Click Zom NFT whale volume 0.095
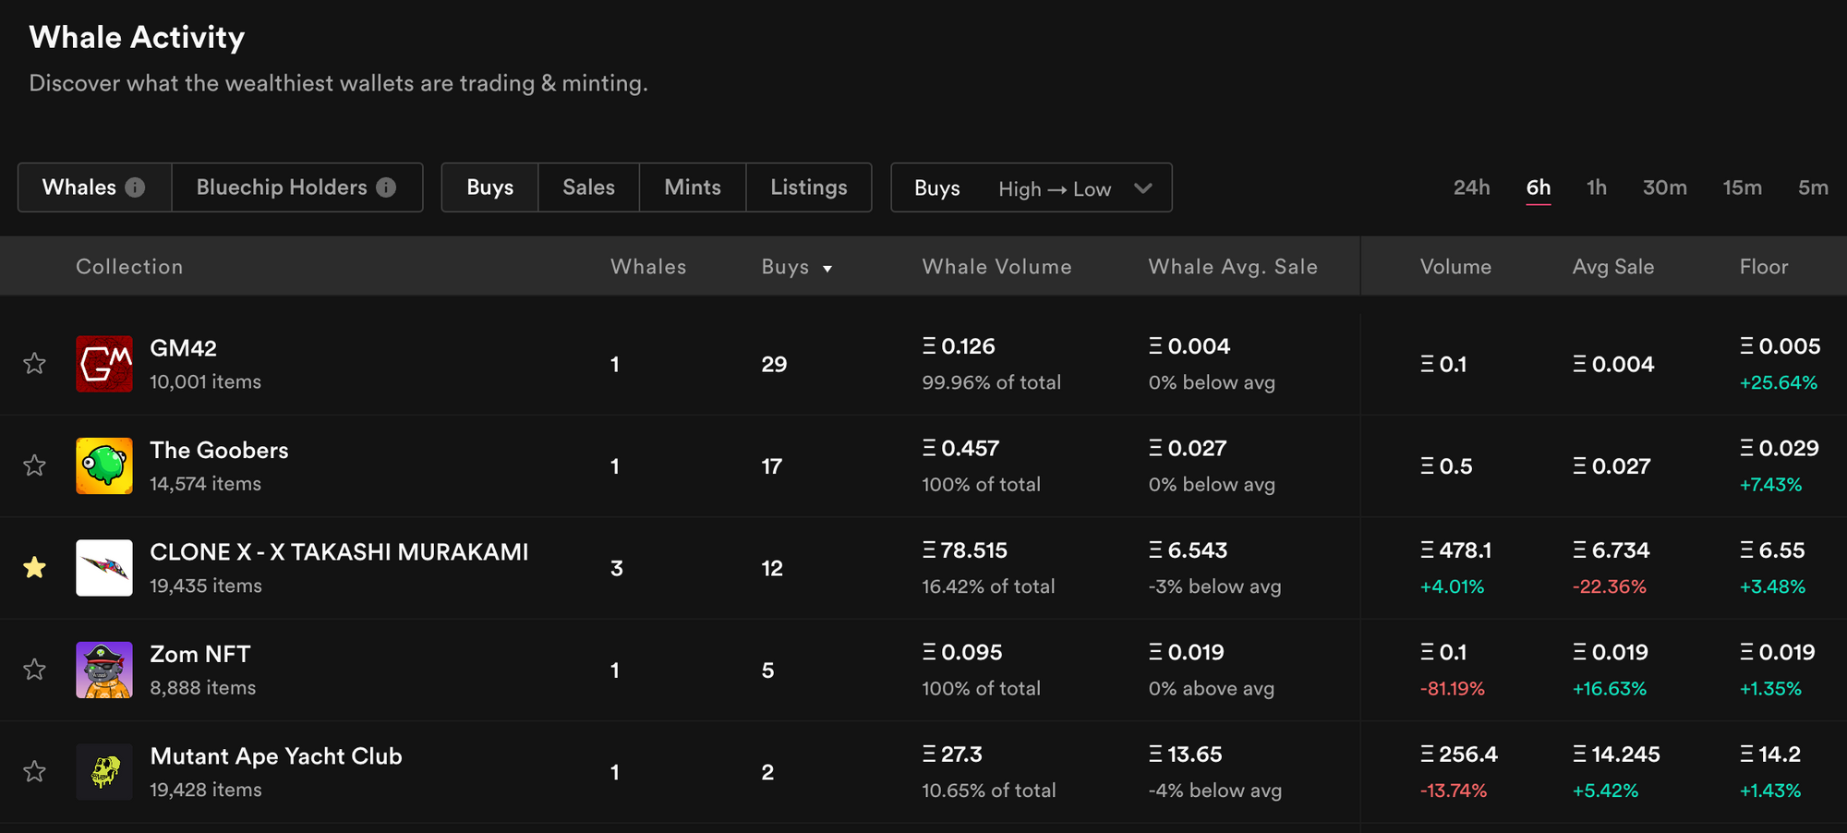Viewport: 1847px width, 833px height. tap(962, 652)
